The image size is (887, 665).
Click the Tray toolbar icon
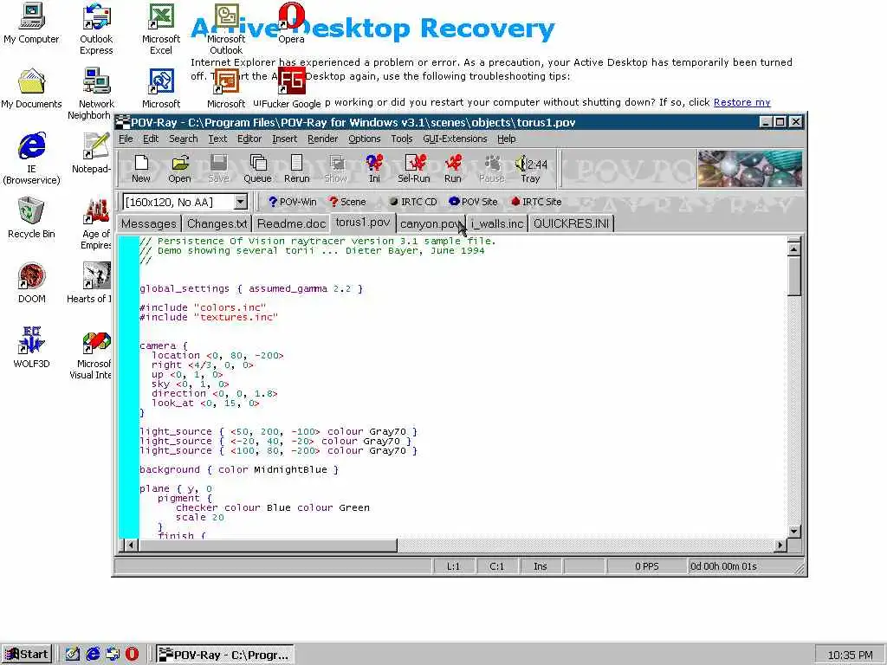(531, 169)
